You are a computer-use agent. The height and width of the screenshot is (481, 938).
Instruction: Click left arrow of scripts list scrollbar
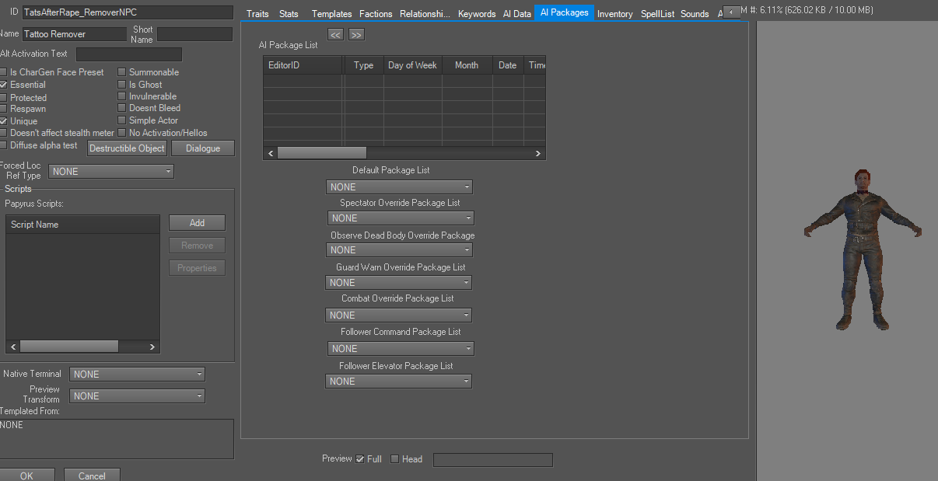pos(12,347)
